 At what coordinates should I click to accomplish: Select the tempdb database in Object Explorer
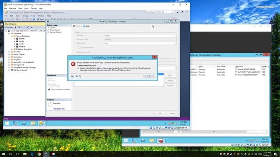click(x=22, y=47)
